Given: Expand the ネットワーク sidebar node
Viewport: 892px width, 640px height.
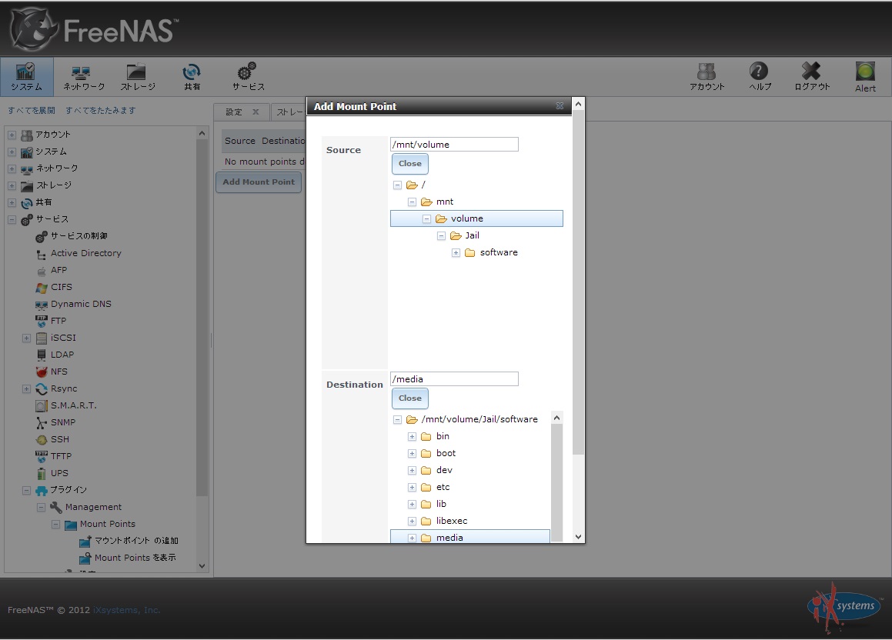Looking at the screenshot, I should (x=12, y=168).
